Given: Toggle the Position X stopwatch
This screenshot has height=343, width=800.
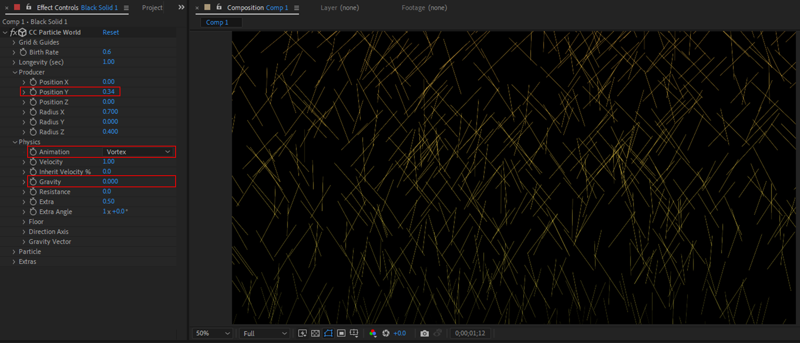Looking at the screenshot, I should pyautogui.click(x=33, y=82).
